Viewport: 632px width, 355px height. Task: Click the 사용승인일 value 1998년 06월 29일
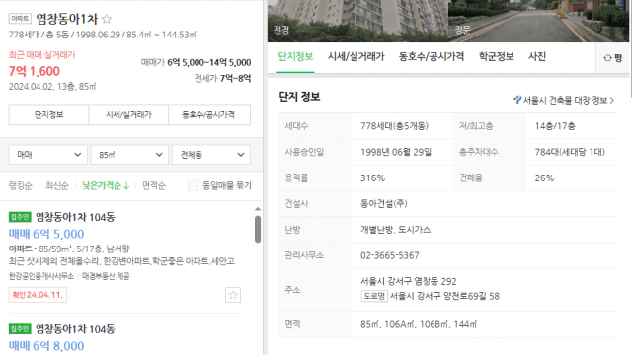(x=396, y=152)
